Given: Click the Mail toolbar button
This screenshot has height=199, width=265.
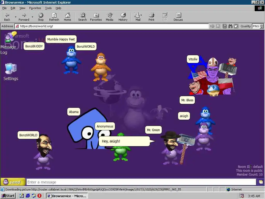Looking at the screenshot, I should tap(137, 17).
